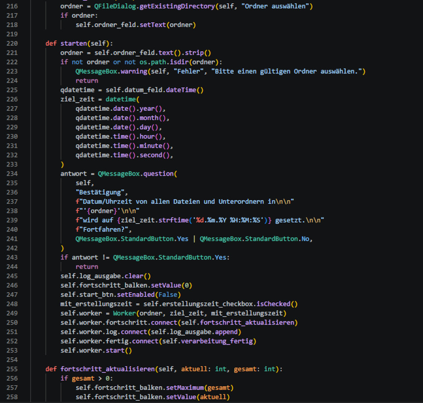Click 'getExistingDirectory' on line 216
Image resolution: width=423 pixels, height=403 pixels.
pyautogui.click(x=177, y=6)
